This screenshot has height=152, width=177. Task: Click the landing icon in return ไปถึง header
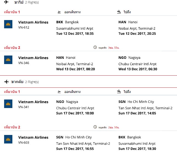click(x=119, y=91)
